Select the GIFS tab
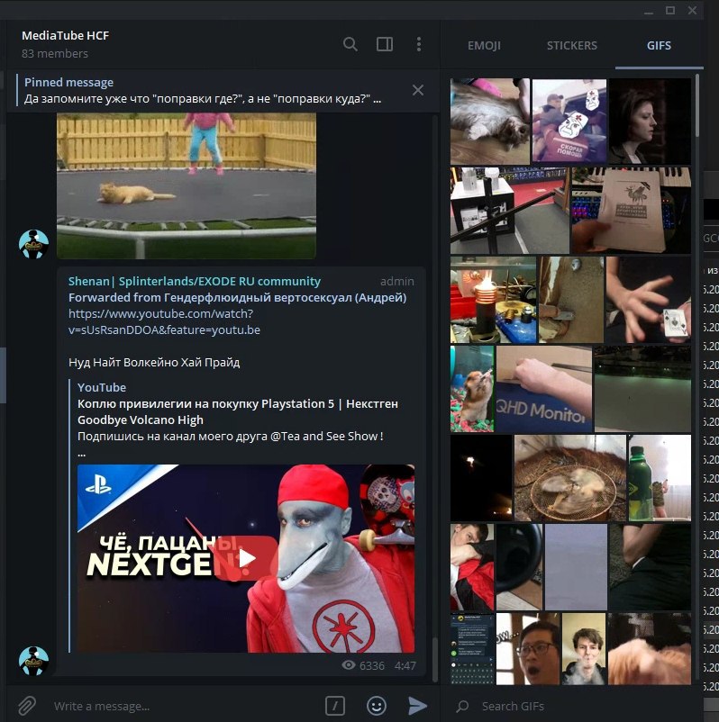 [x=659, y=46]
